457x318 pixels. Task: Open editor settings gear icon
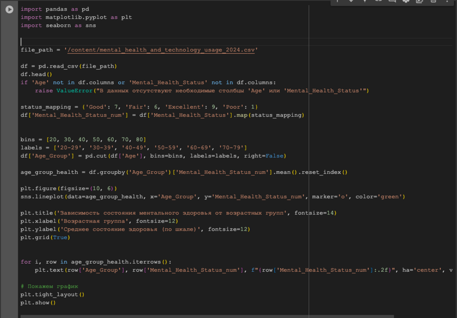[x=406, y=2]
